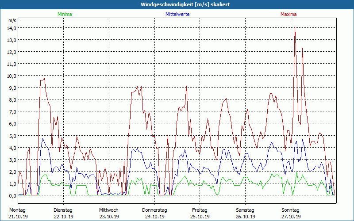Click the 8,0 y-axis value

click(x=12, y=100)
